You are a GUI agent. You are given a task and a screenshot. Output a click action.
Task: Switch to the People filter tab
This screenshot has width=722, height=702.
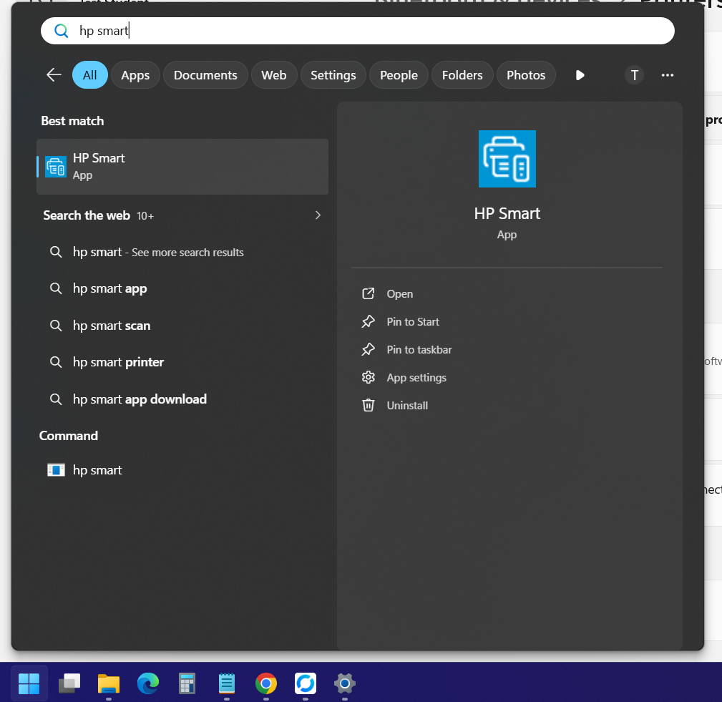(399, 75)
